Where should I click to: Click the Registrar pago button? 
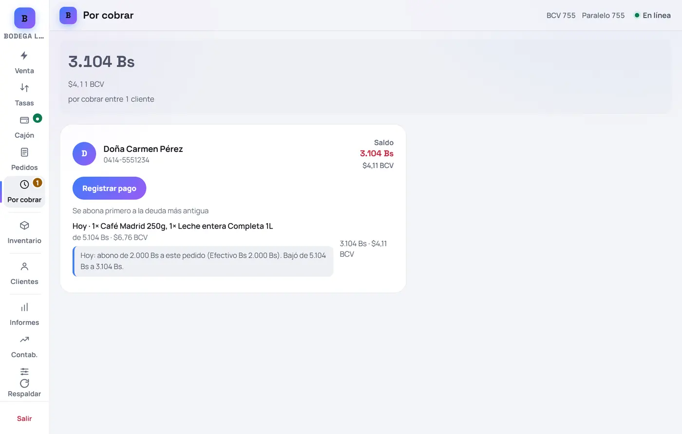(x=109, y=188)
